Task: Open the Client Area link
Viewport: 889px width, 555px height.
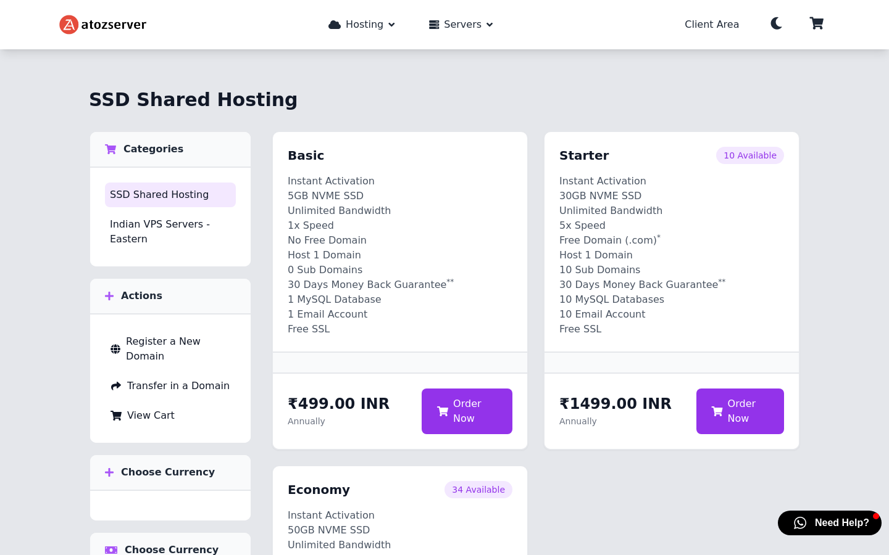Action: click(712, 25)
